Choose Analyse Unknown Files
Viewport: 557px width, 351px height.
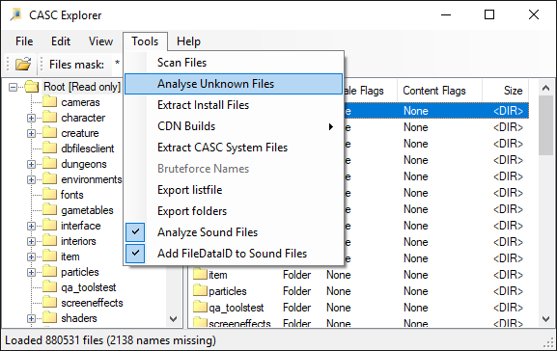234,84
